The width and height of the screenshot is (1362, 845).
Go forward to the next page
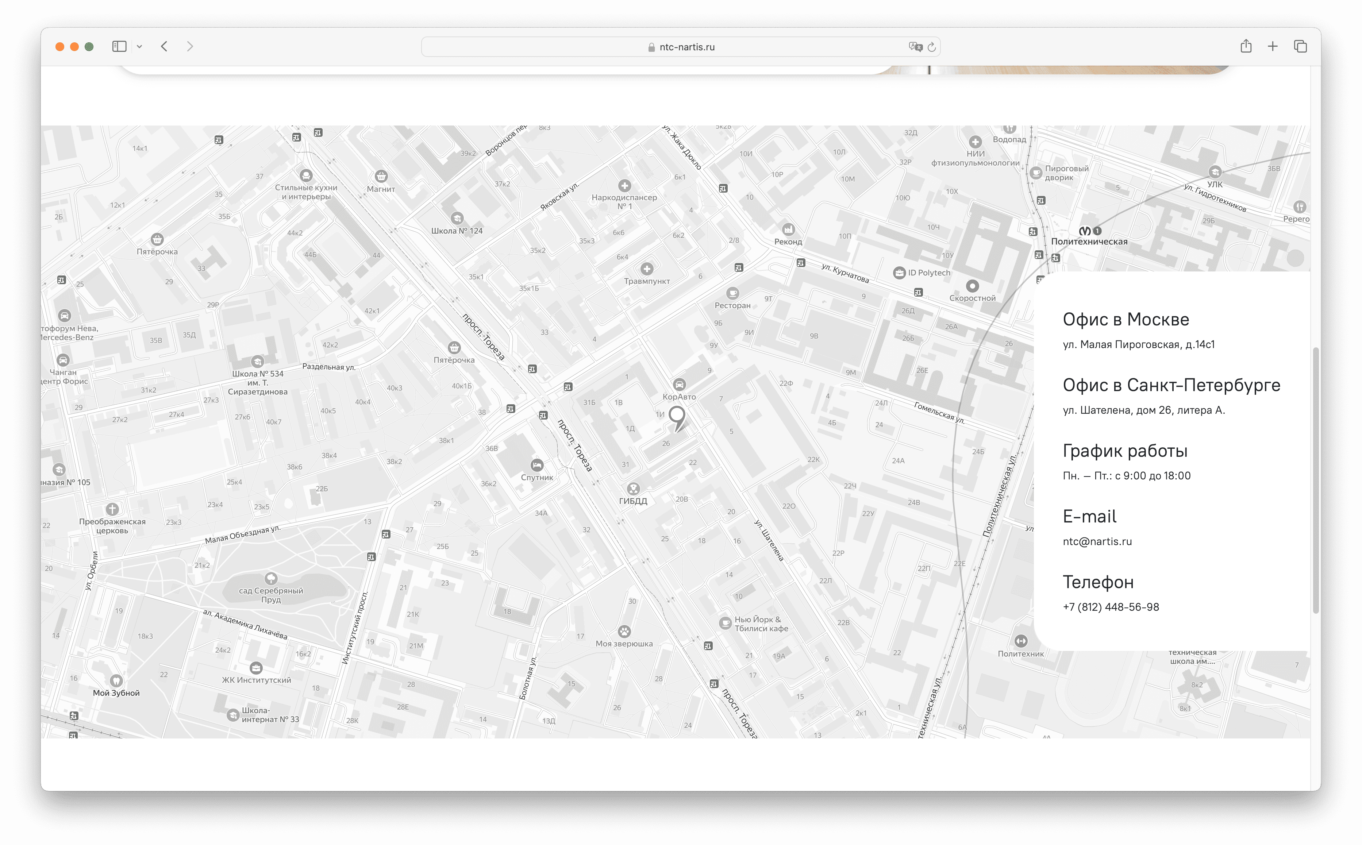(x=190, y=46)
